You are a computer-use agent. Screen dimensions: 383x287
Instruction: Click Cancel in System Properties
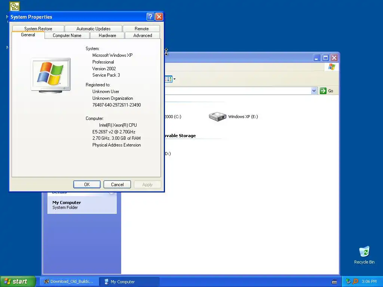point(117,185)
